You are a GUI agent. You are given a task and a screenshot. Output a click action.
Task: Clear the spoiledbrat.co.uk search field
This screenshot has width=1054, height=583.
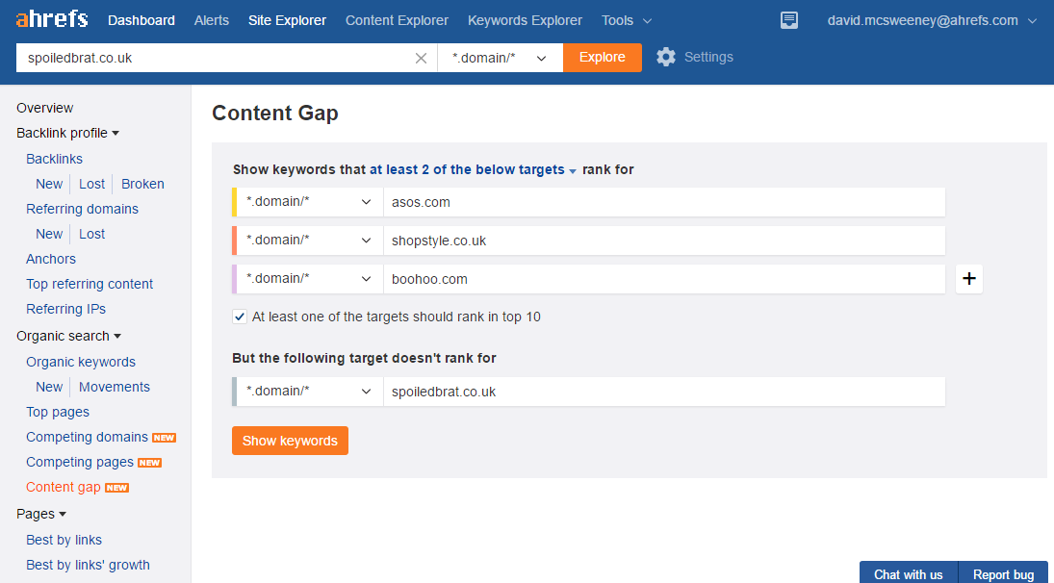[421, 58]
